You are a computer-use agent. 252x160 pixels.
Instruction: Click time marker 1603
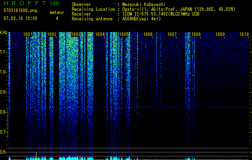(x=76, y=34)
